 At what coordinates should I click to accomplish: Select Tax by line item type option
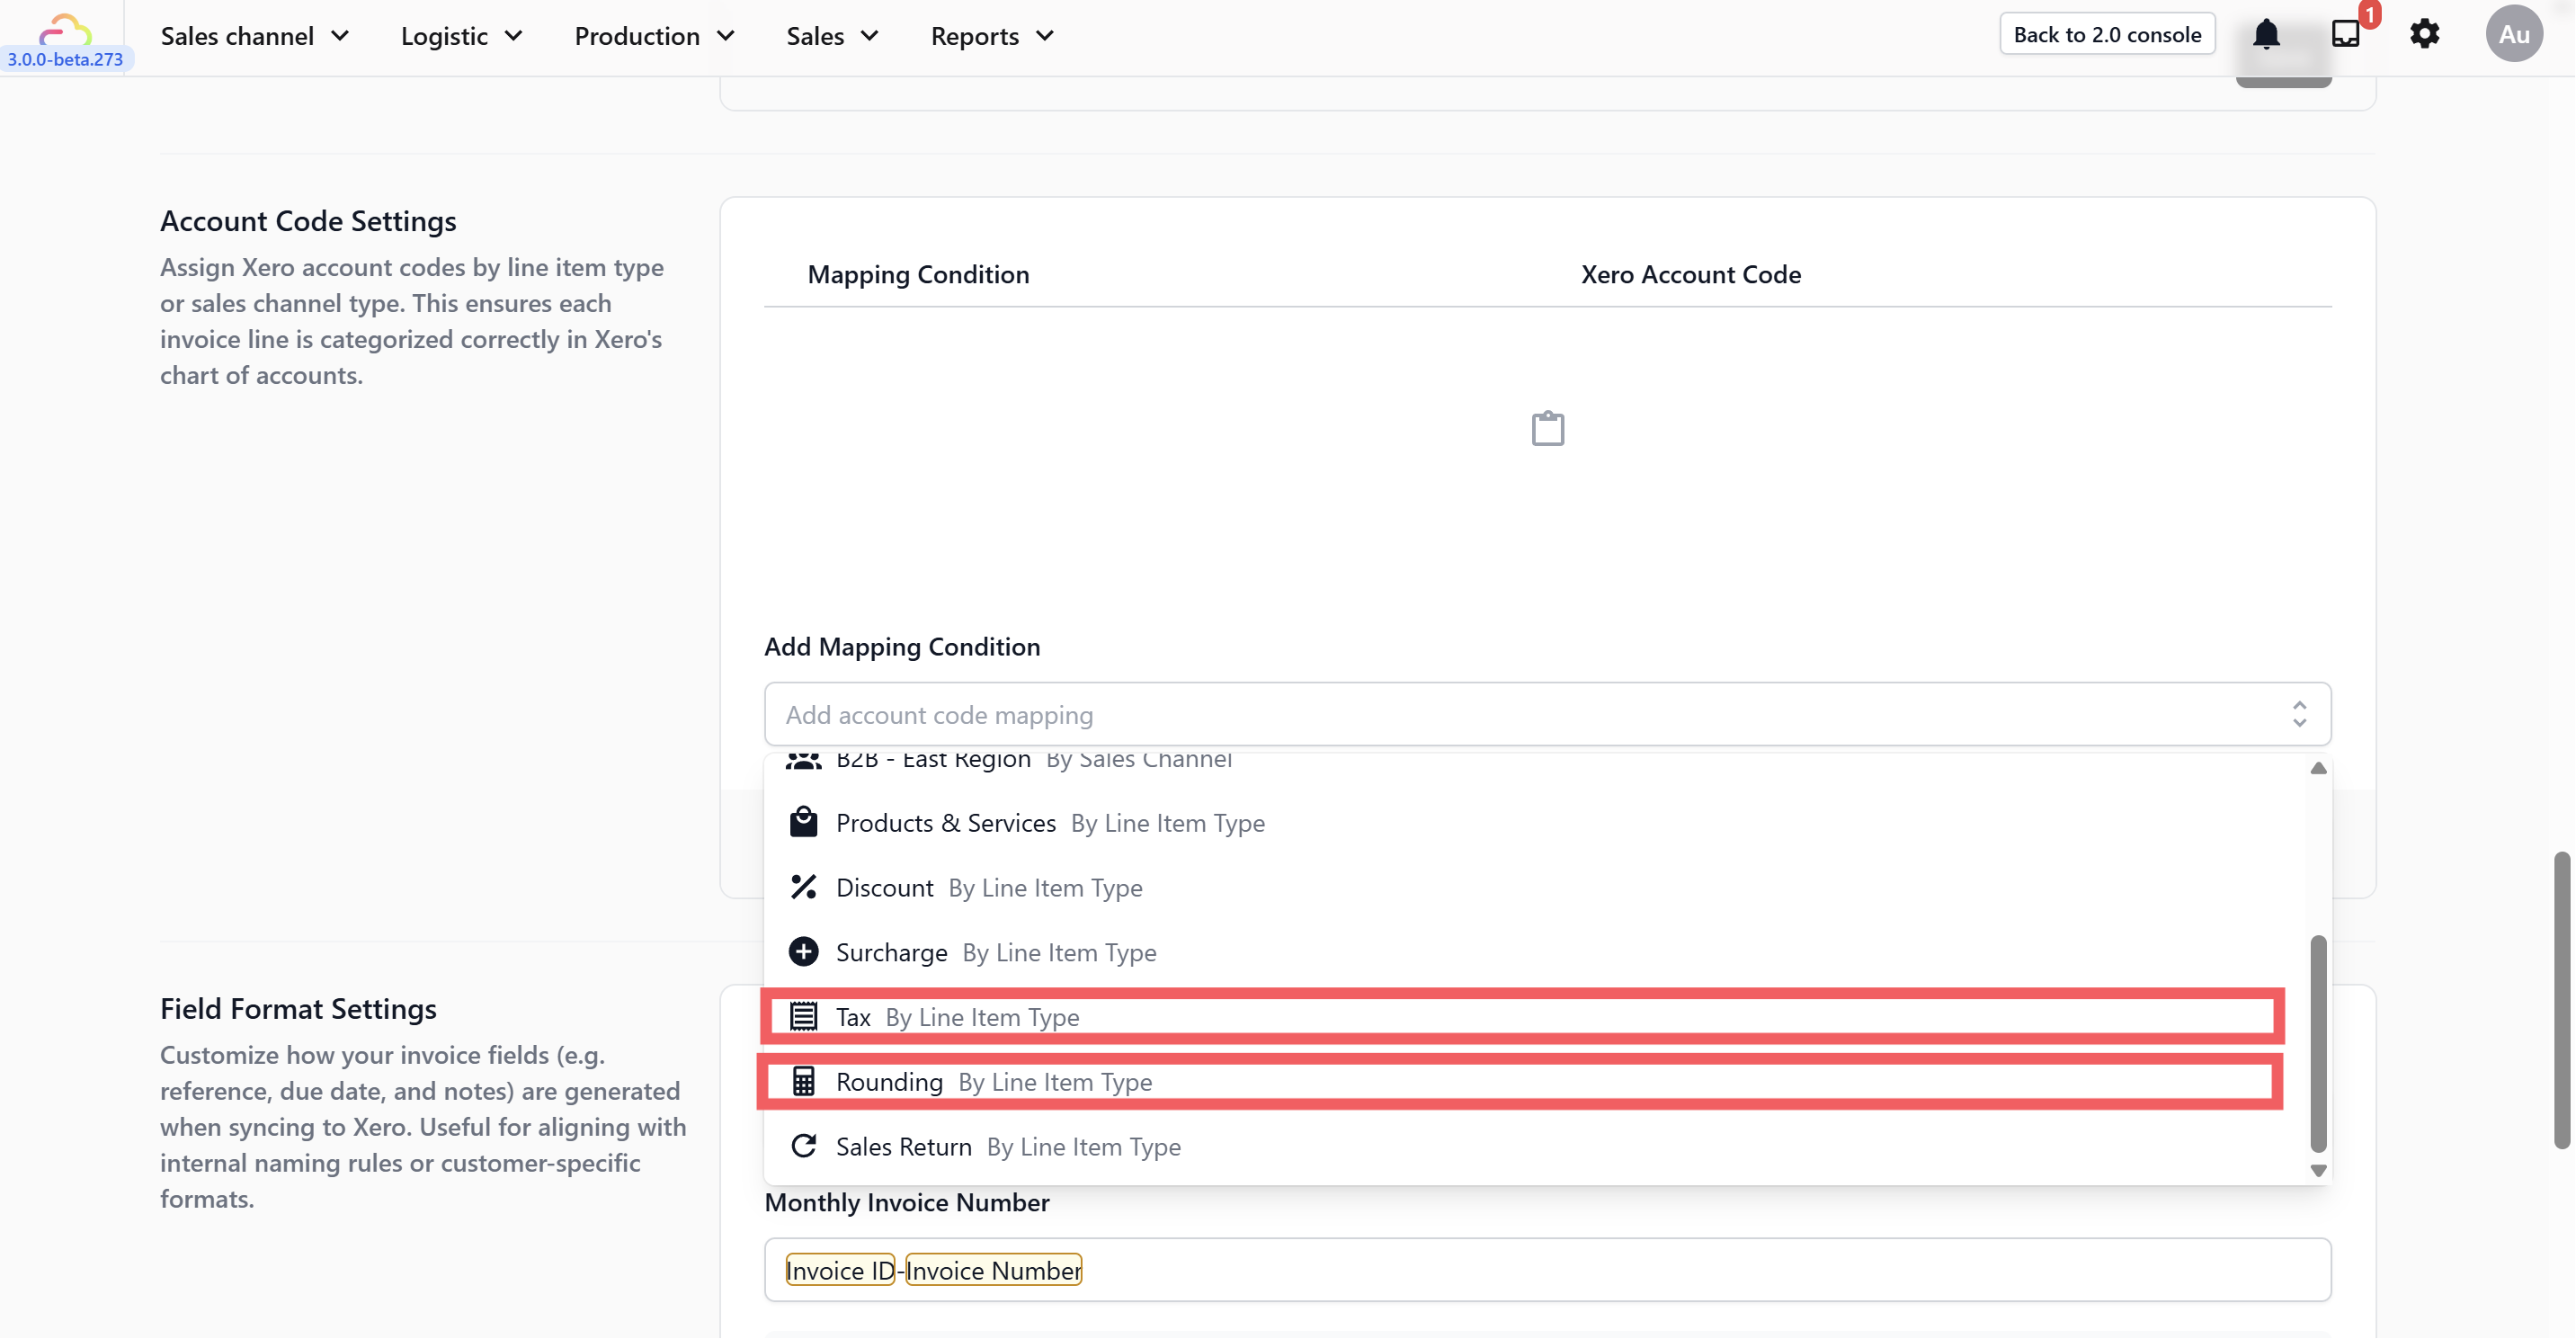(1520, 1017)
